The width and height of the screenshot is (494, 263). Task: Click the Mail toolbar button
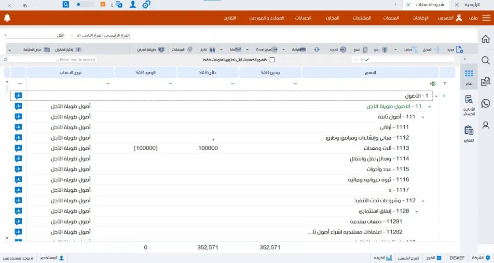pyautogui.click(x=235, y=50)
